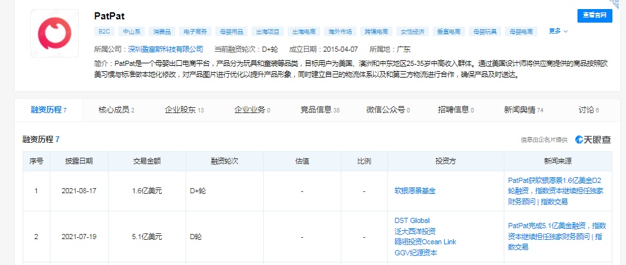Select the 电子商务 tag
Viewport: 626px width, 265px height.
[x=195, y=32]
